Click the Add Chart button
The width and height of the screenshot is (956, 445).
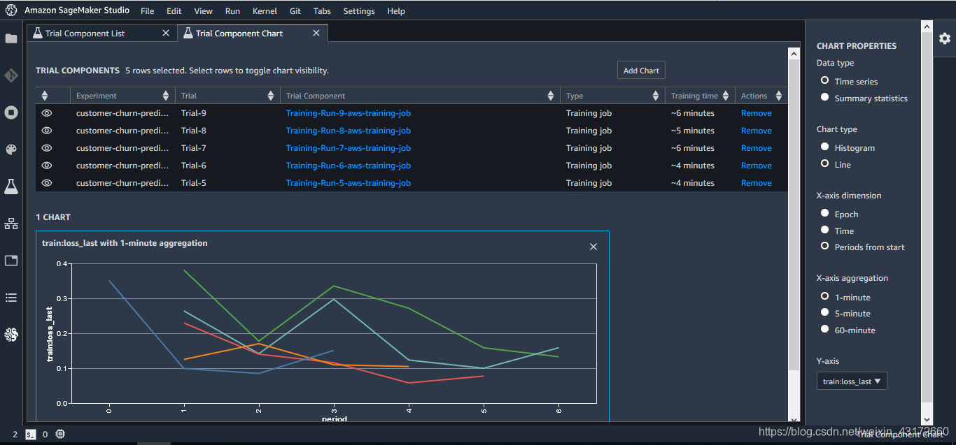click(x=641, y=70)
